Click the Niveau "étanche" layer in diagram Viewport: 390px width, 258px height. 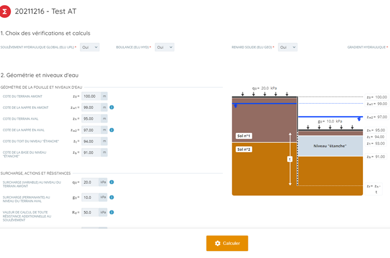(330, 146)
